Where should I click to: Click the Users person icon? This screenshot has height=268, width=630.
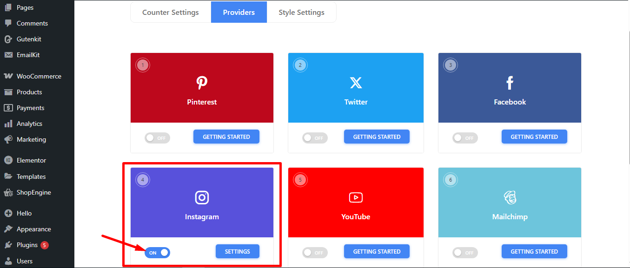[x=8, y=261]
